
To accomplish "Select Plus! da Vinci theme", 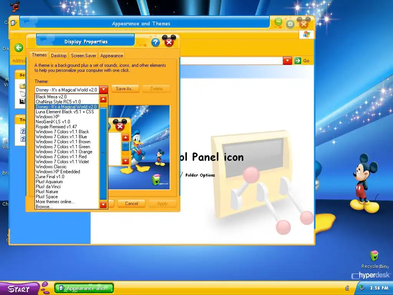I will (67, 187).
